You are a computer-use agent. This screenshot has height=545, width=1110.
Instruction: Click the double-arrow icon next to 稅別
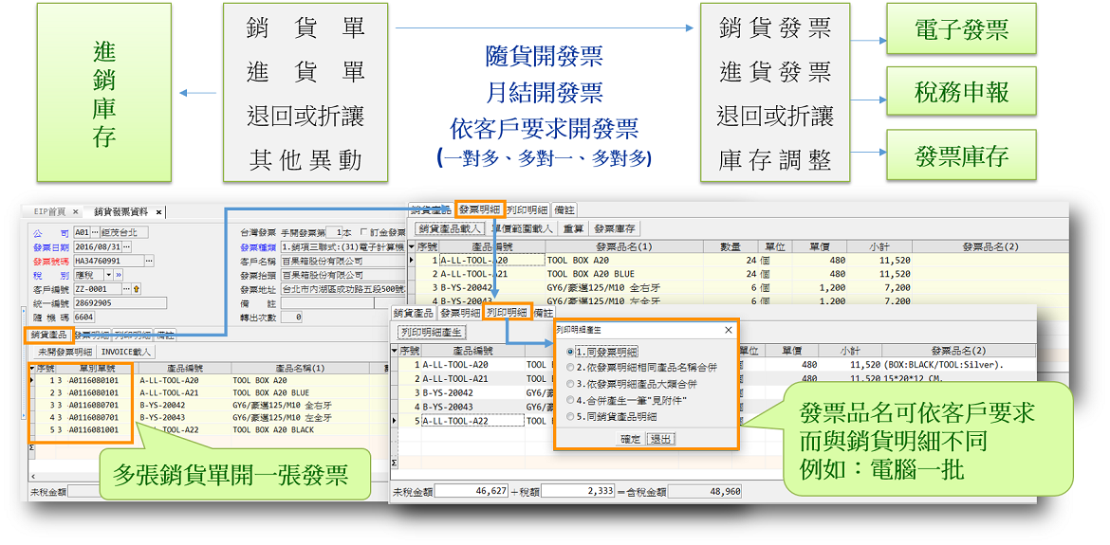(x=120, y=275)
